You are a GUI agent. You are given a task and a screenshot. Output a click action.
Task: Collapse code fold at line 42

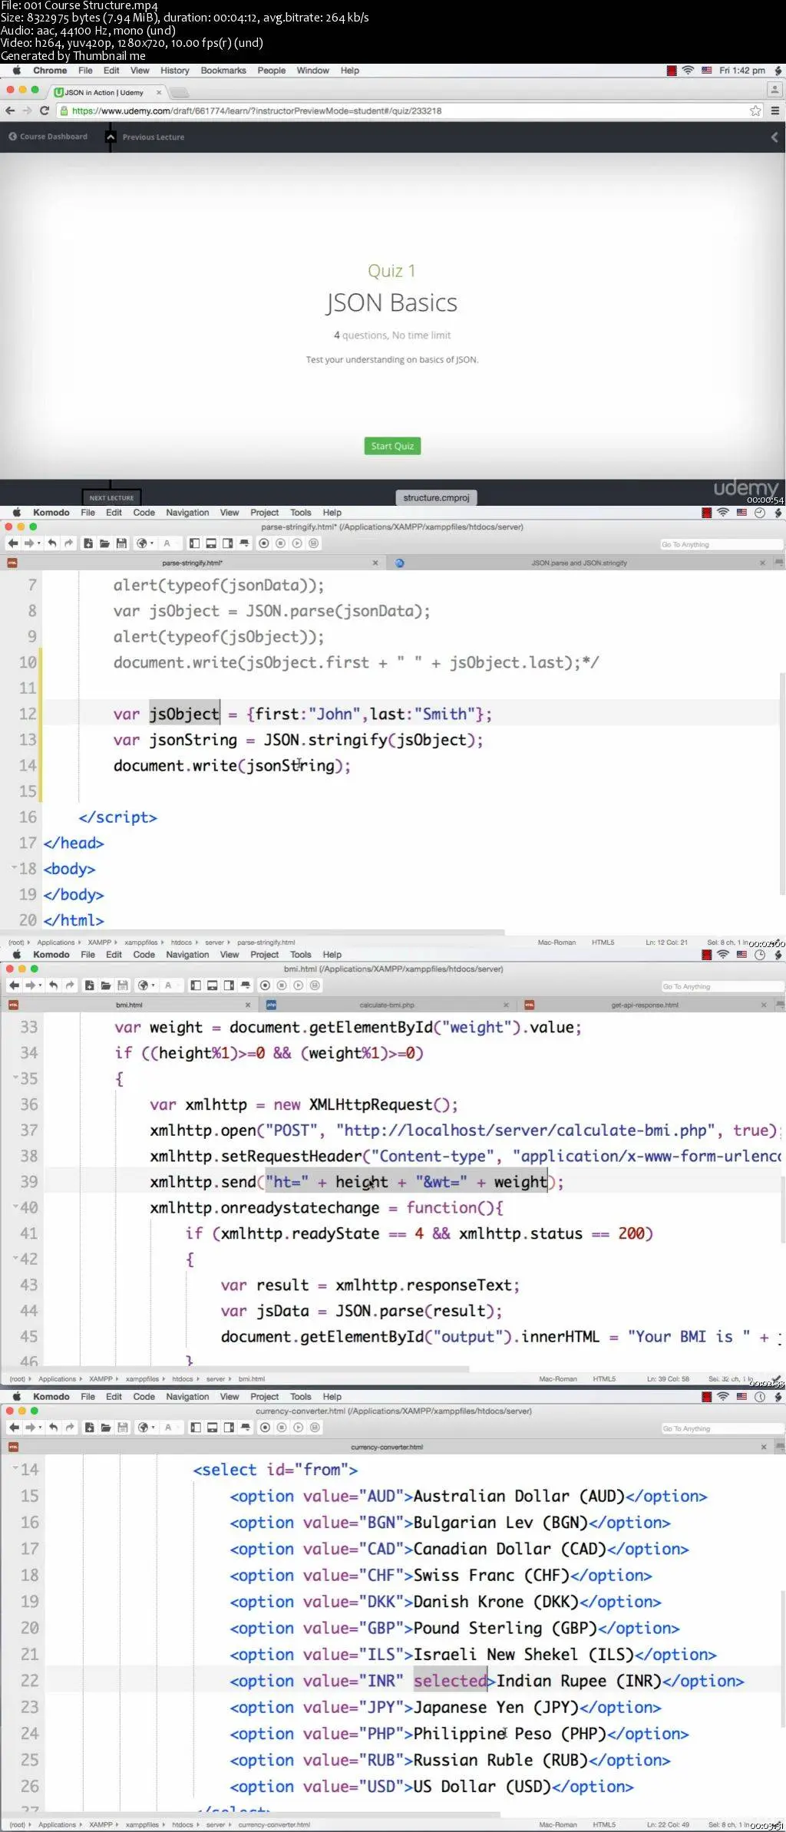coord(15,1257)
